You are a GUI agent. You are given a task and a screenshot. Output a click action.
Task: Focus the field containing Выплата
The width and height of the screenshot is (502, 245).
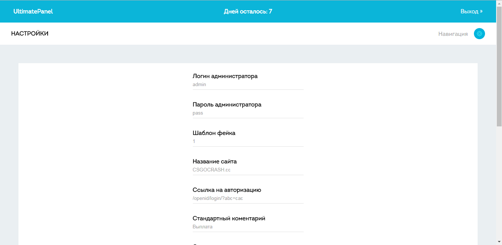click(x=248, y=227)
